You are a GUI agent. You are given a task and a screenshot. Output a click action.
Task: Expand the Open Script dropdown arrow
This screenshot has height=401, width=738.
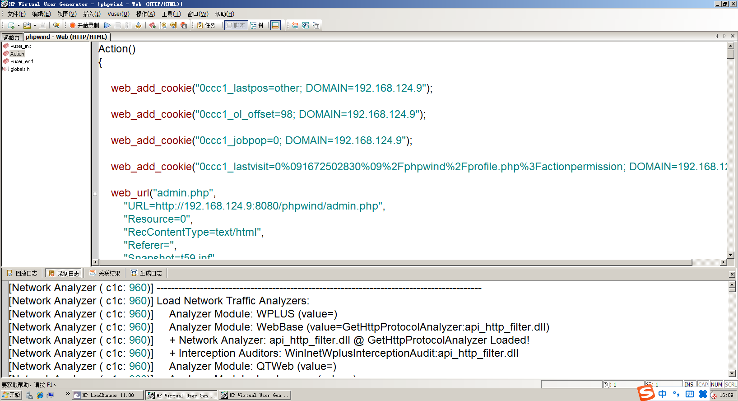pyautogui.click(x=35, y=25)
